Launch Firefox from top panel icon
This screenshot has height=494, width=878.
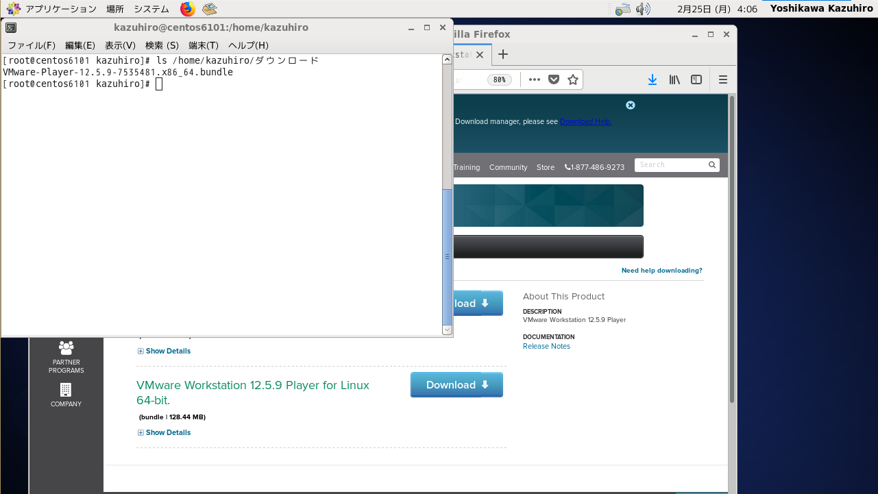(x=187, y=9)
